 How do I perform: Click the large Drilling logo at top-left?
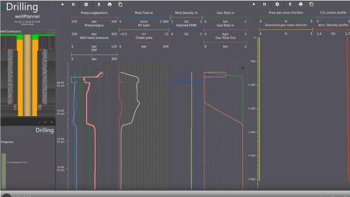20,7
